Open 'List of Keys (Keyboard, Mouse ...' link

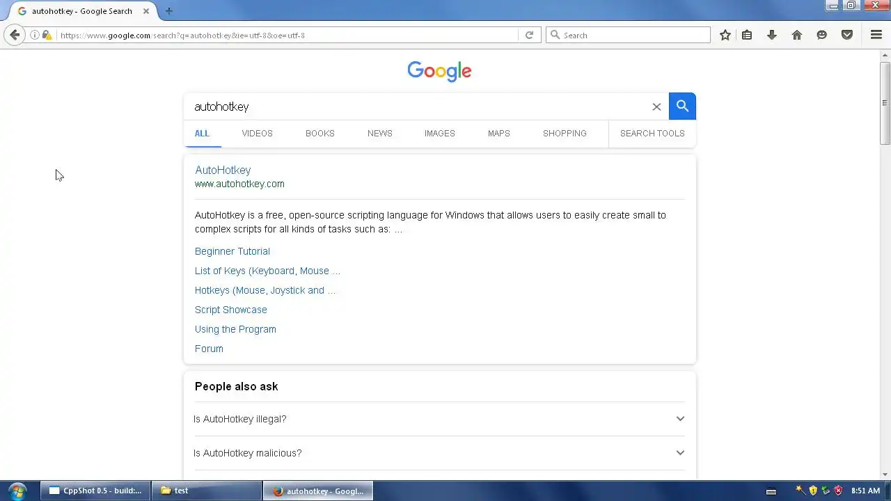(267, 271)
